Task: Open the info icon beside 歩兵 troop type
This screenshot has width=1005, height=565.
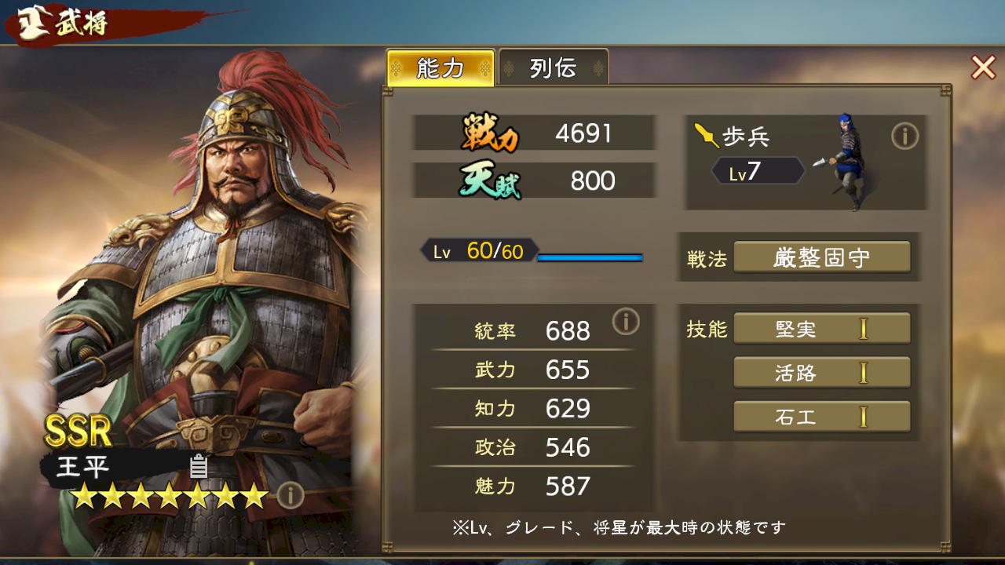Action: [904, 137]
